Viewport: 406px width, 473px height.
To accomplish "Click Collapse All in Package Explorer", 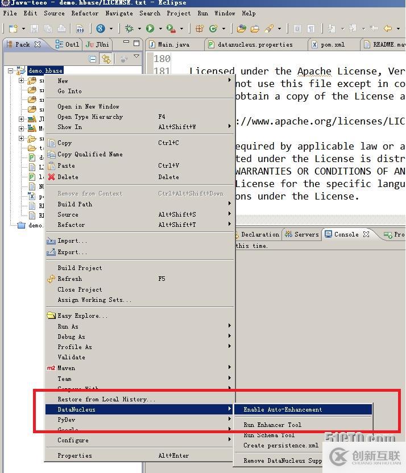I will tap(93, 59).
